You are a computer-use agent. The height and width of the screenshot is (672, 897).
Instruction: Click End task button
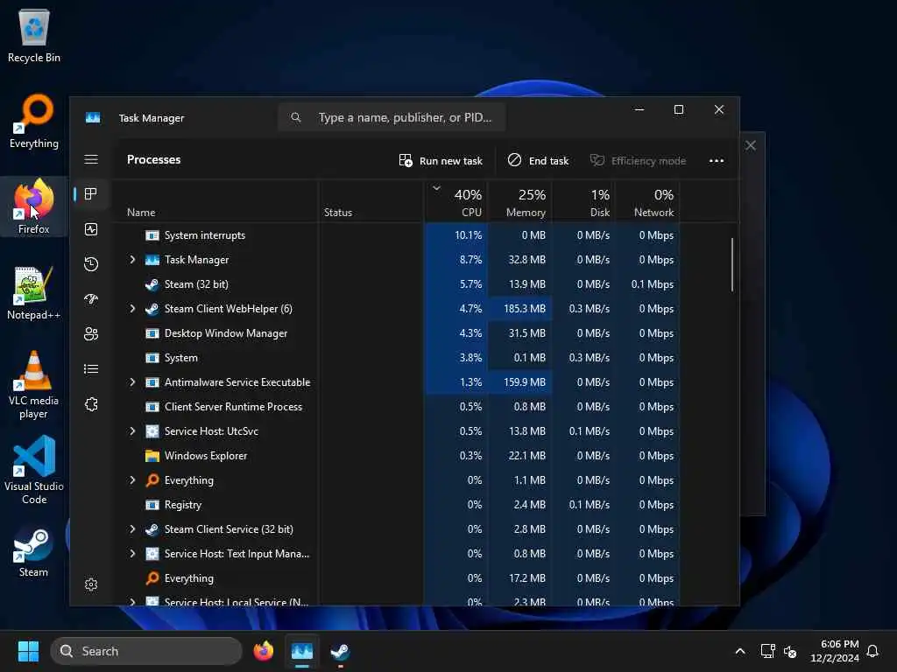[x=538, y=161]
